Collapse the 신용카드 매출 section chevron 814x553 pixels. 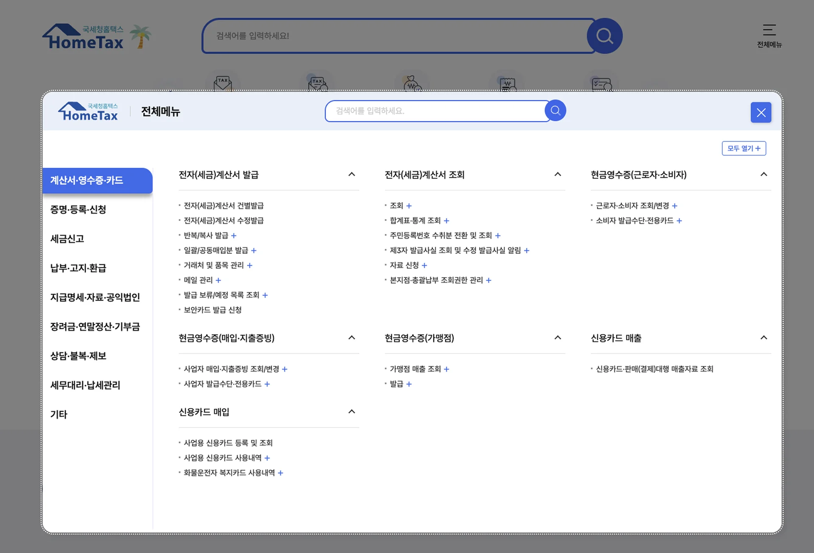(764, 338)
